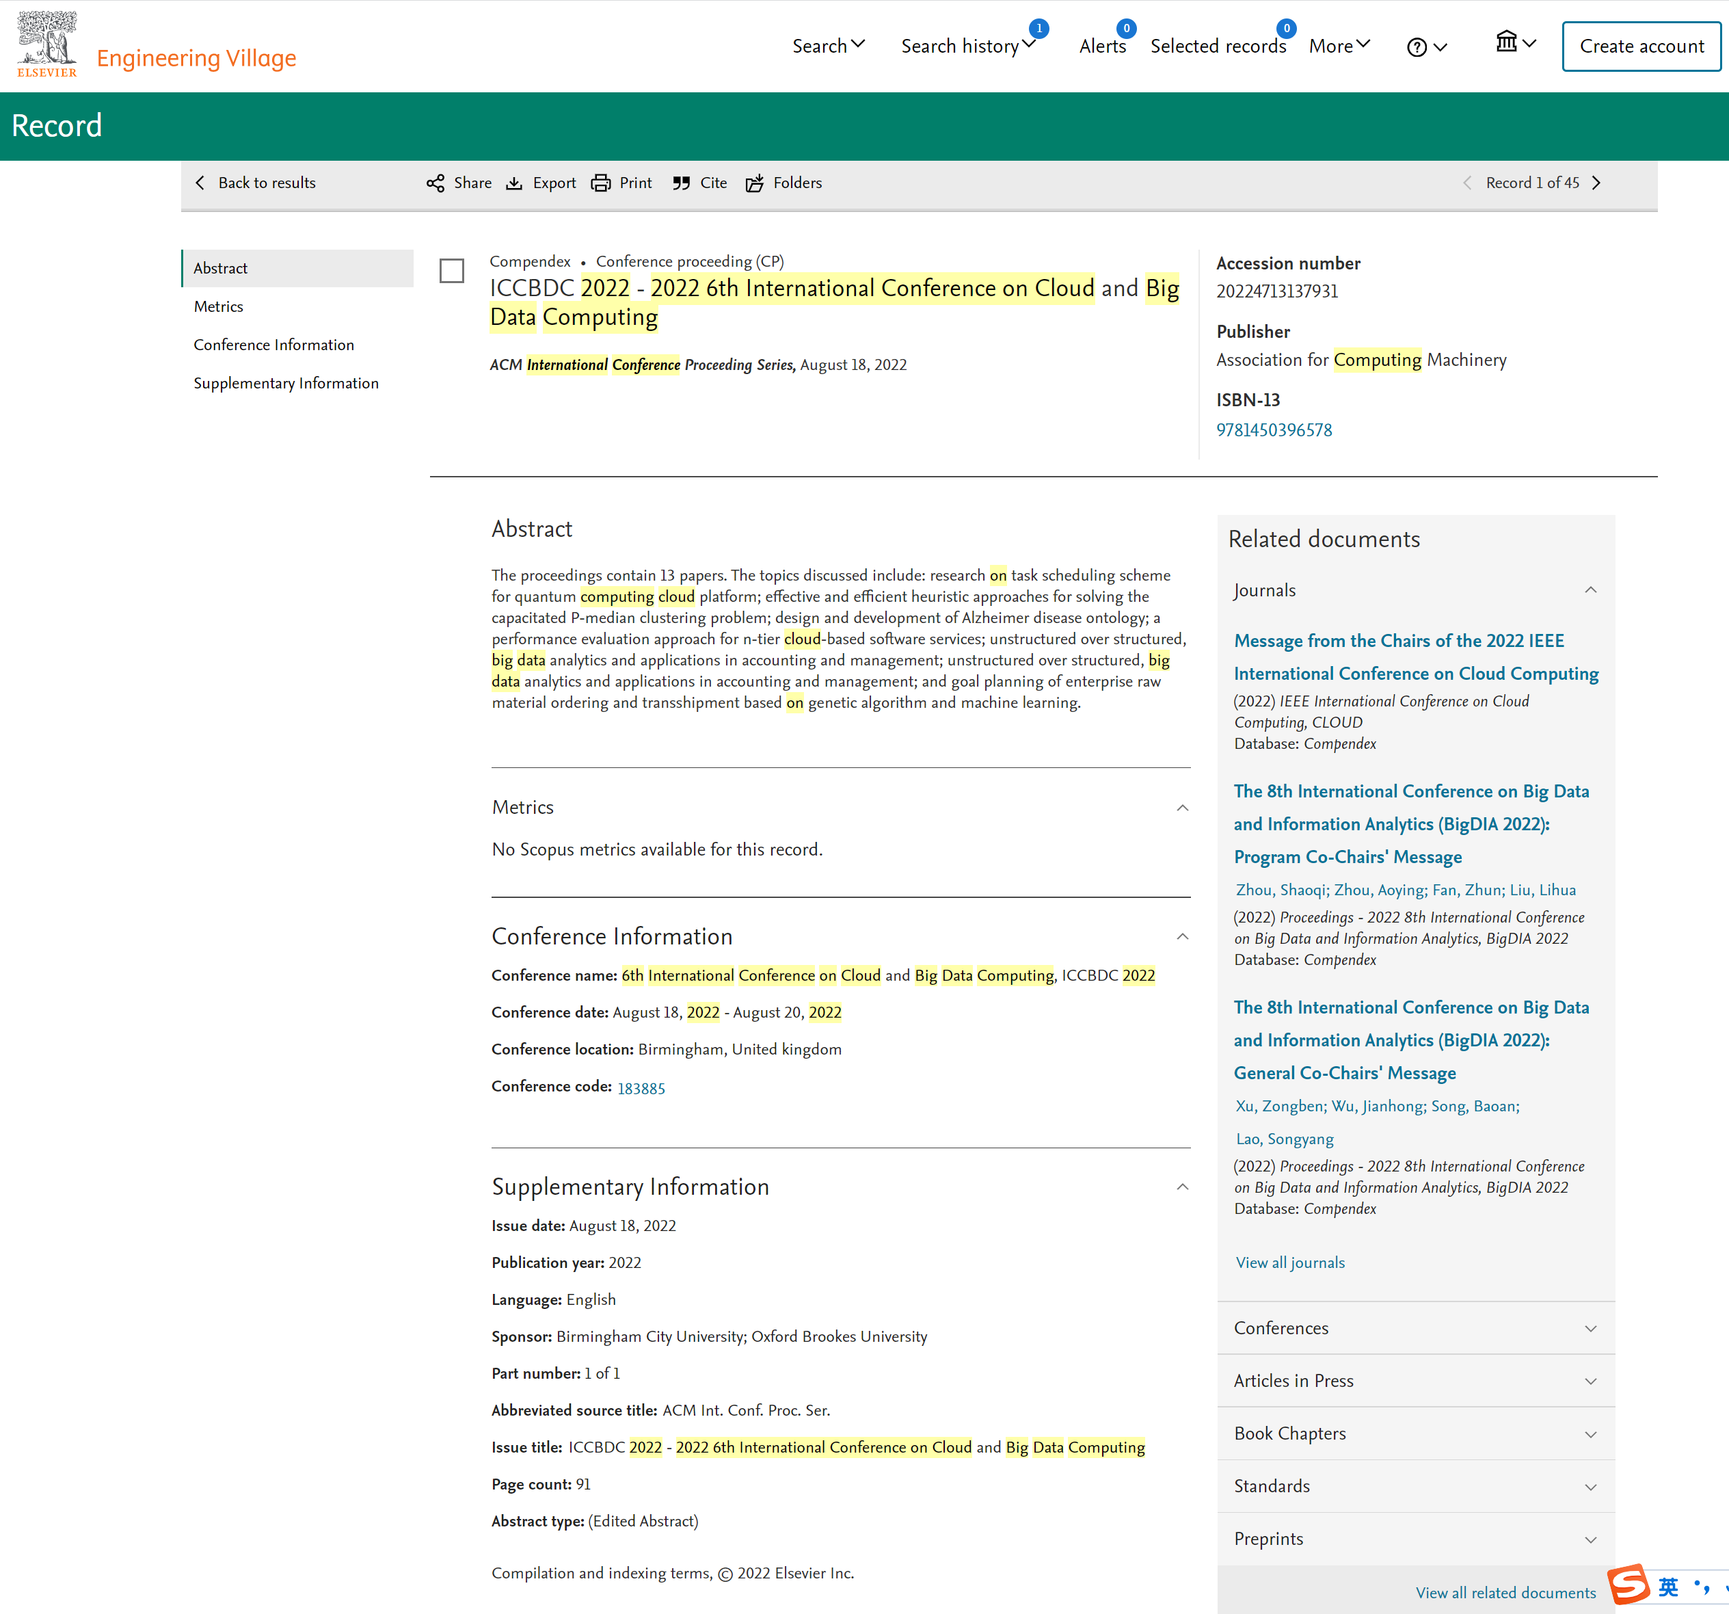
Task: Click View all journals link
Action: (x=1290, y=1262)
